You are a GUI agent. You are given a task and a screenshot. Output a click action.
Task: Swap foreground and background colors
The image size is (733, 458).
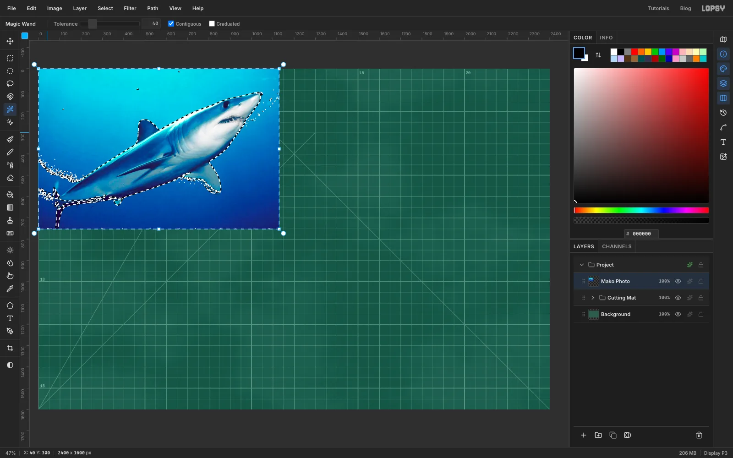(598, 55)
